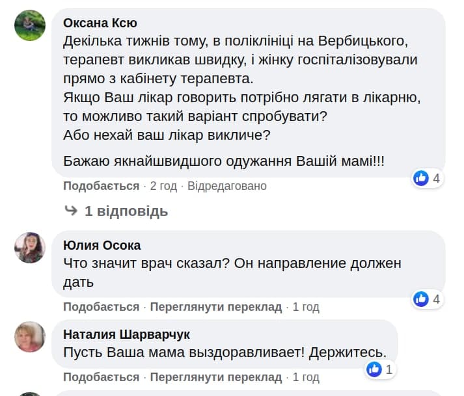Expand the '1 відповідь' reply thread
The width and height of the screenshot is (464, 396).
(126, 211)
